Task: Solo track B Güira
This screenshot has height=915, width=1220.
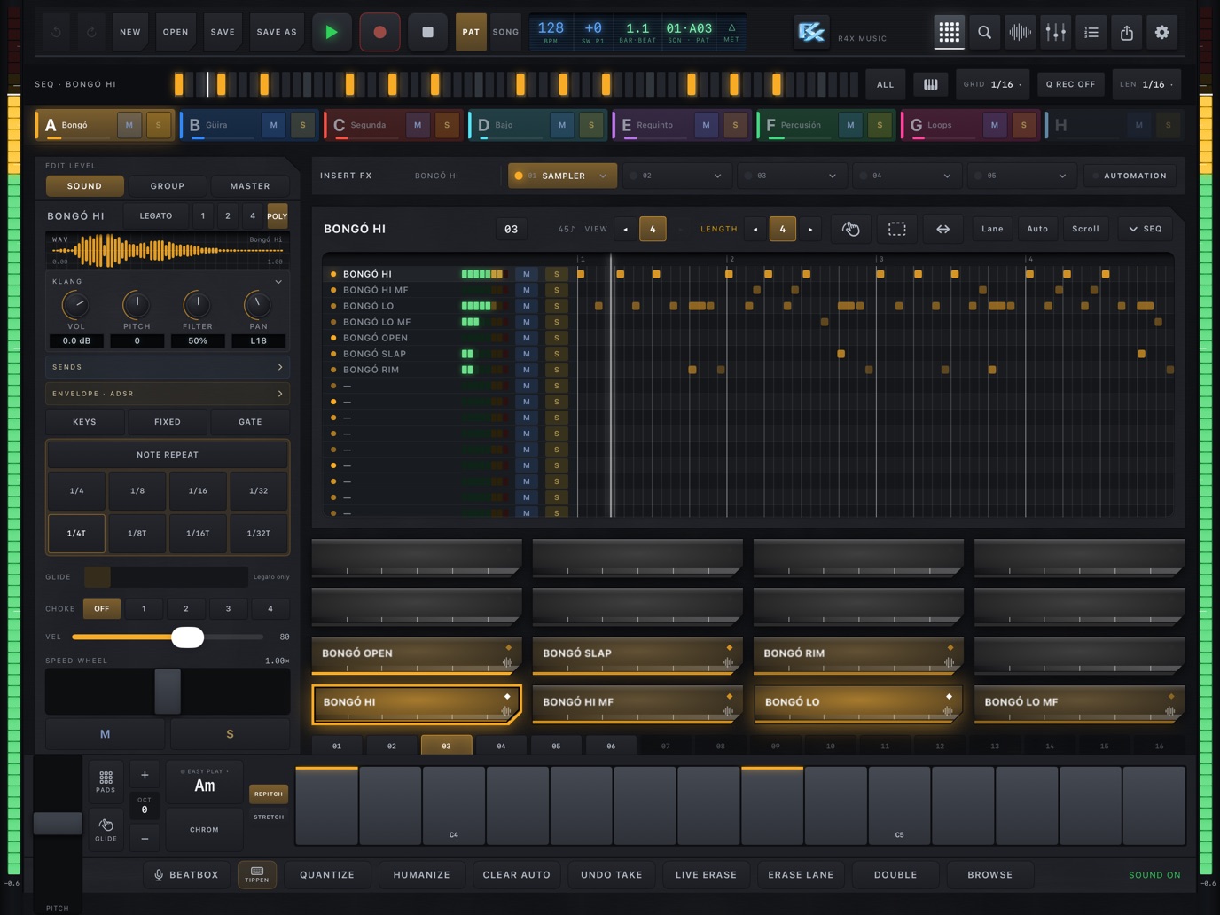Action: 303,125
